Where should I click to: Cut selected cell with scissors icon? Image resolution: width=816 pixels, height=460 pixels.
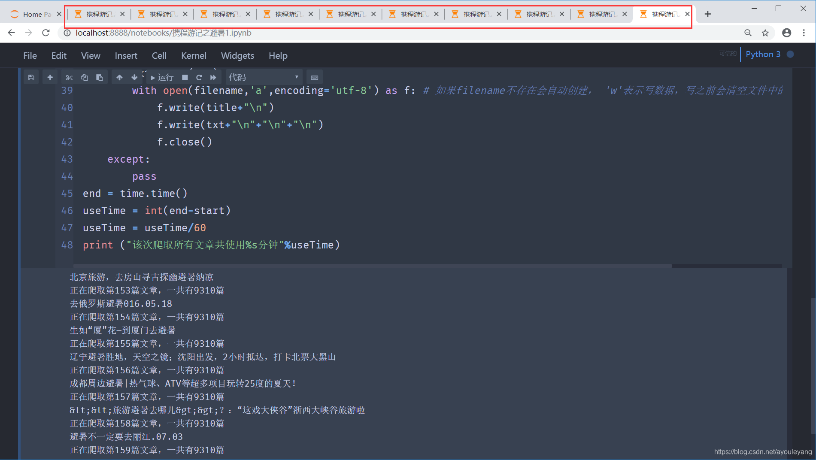69,77
